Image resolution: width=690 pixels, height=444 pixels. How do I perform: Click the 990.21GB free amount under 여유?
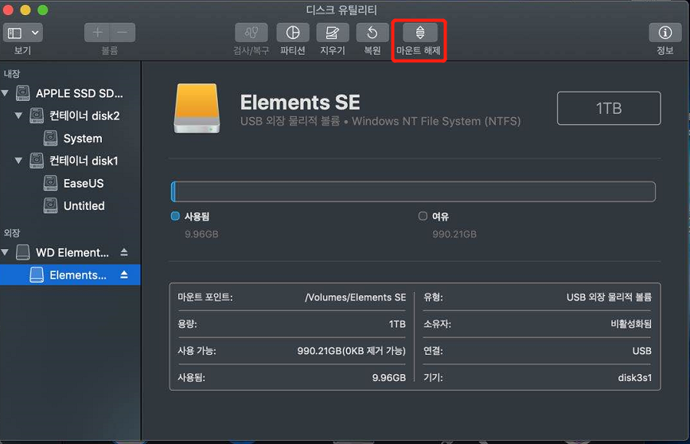point(454,234)
